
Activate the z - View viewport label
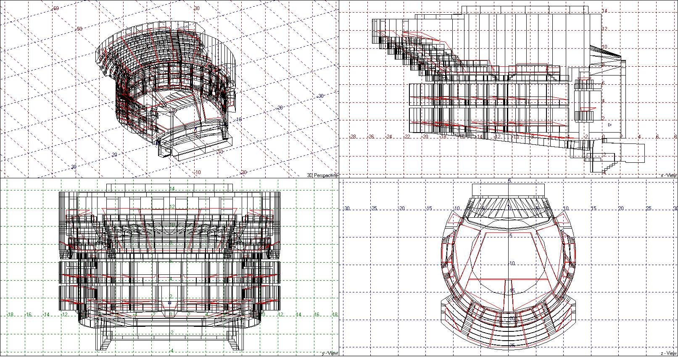click(668, 353)
